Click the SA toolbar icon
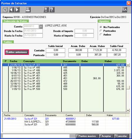This screenshot has height=139, width=132. click(124, 10)
